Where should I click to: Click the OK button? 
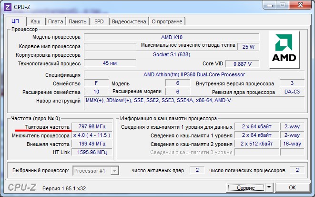tap(292, 187)
